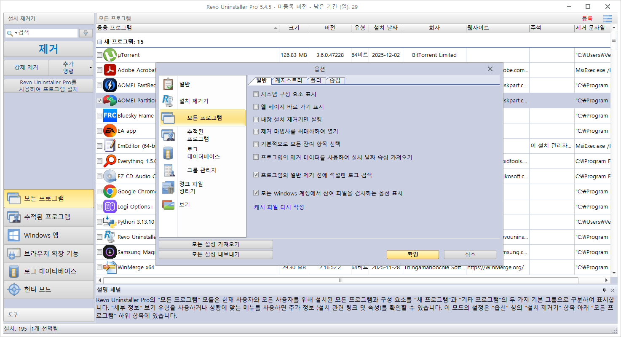Open 그룹 관리자 options category
Image resolution: width=621 pixels, height=337 pixels.
202,170
